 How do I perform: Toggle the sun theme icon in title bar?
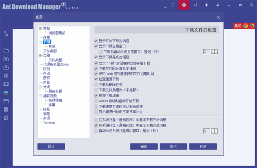(206, 5)
